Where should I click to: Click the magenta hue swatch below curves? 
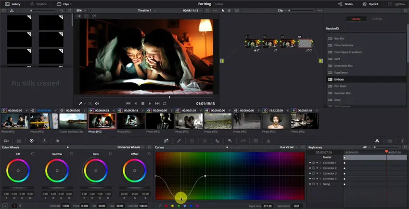[x=197, y=206]
